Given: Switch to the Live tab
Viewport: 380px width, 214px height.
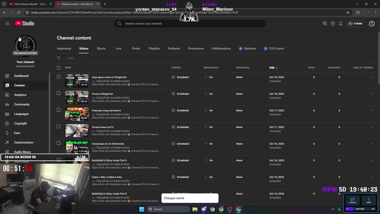Looking at the screenshot, I should point(118,48).
